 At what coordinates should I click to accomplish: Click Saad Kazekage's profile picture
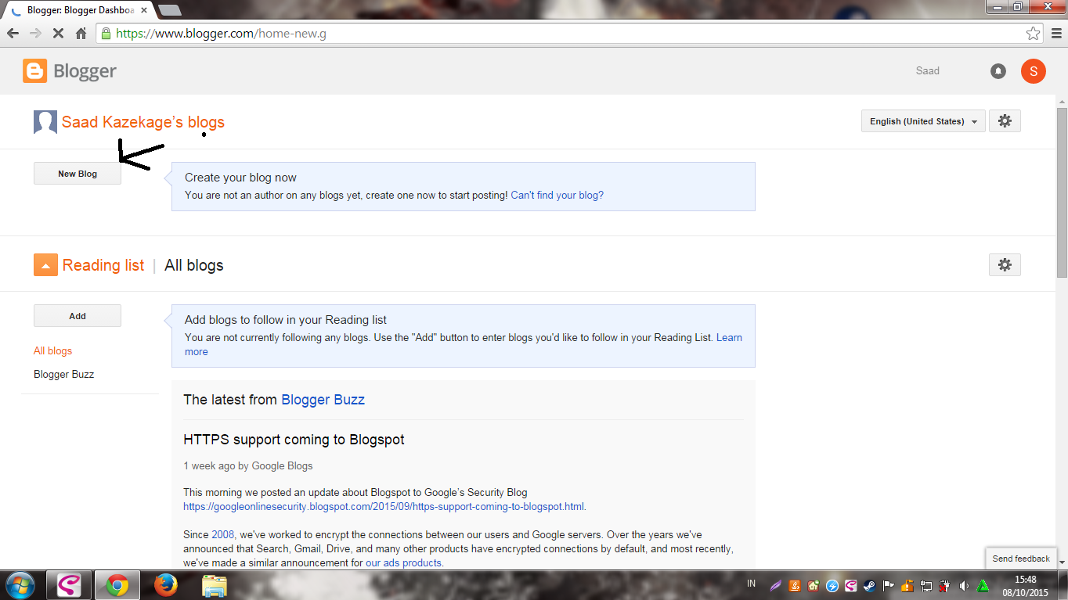click(45, 122)
